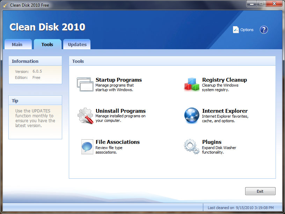Viewport: 285px width, 214px height.
Task: Click the Options checklist document icon
Action: click(x=236, y=30)
